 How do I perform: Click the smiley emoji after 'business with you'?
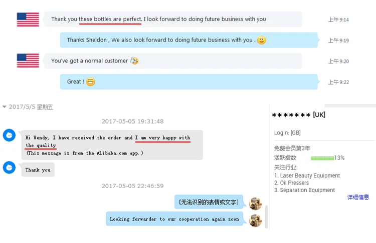261,40
